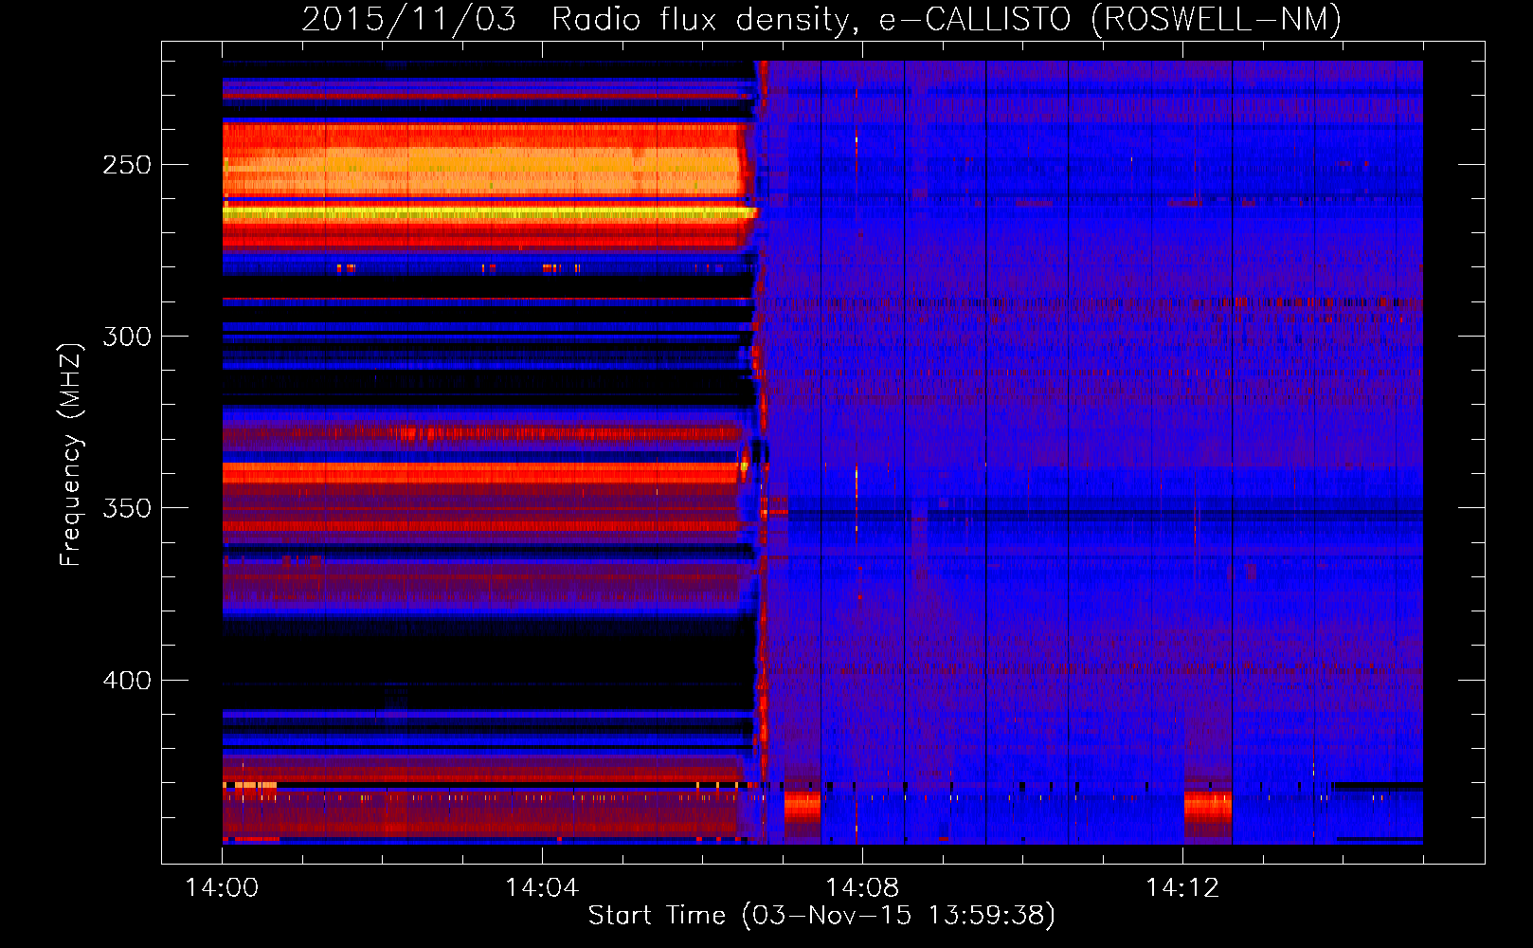Click the red burst patch just after 14:12
The width and height of the screenshot is (1533, 948).
pyautogui.click(x=1208, y=809)
